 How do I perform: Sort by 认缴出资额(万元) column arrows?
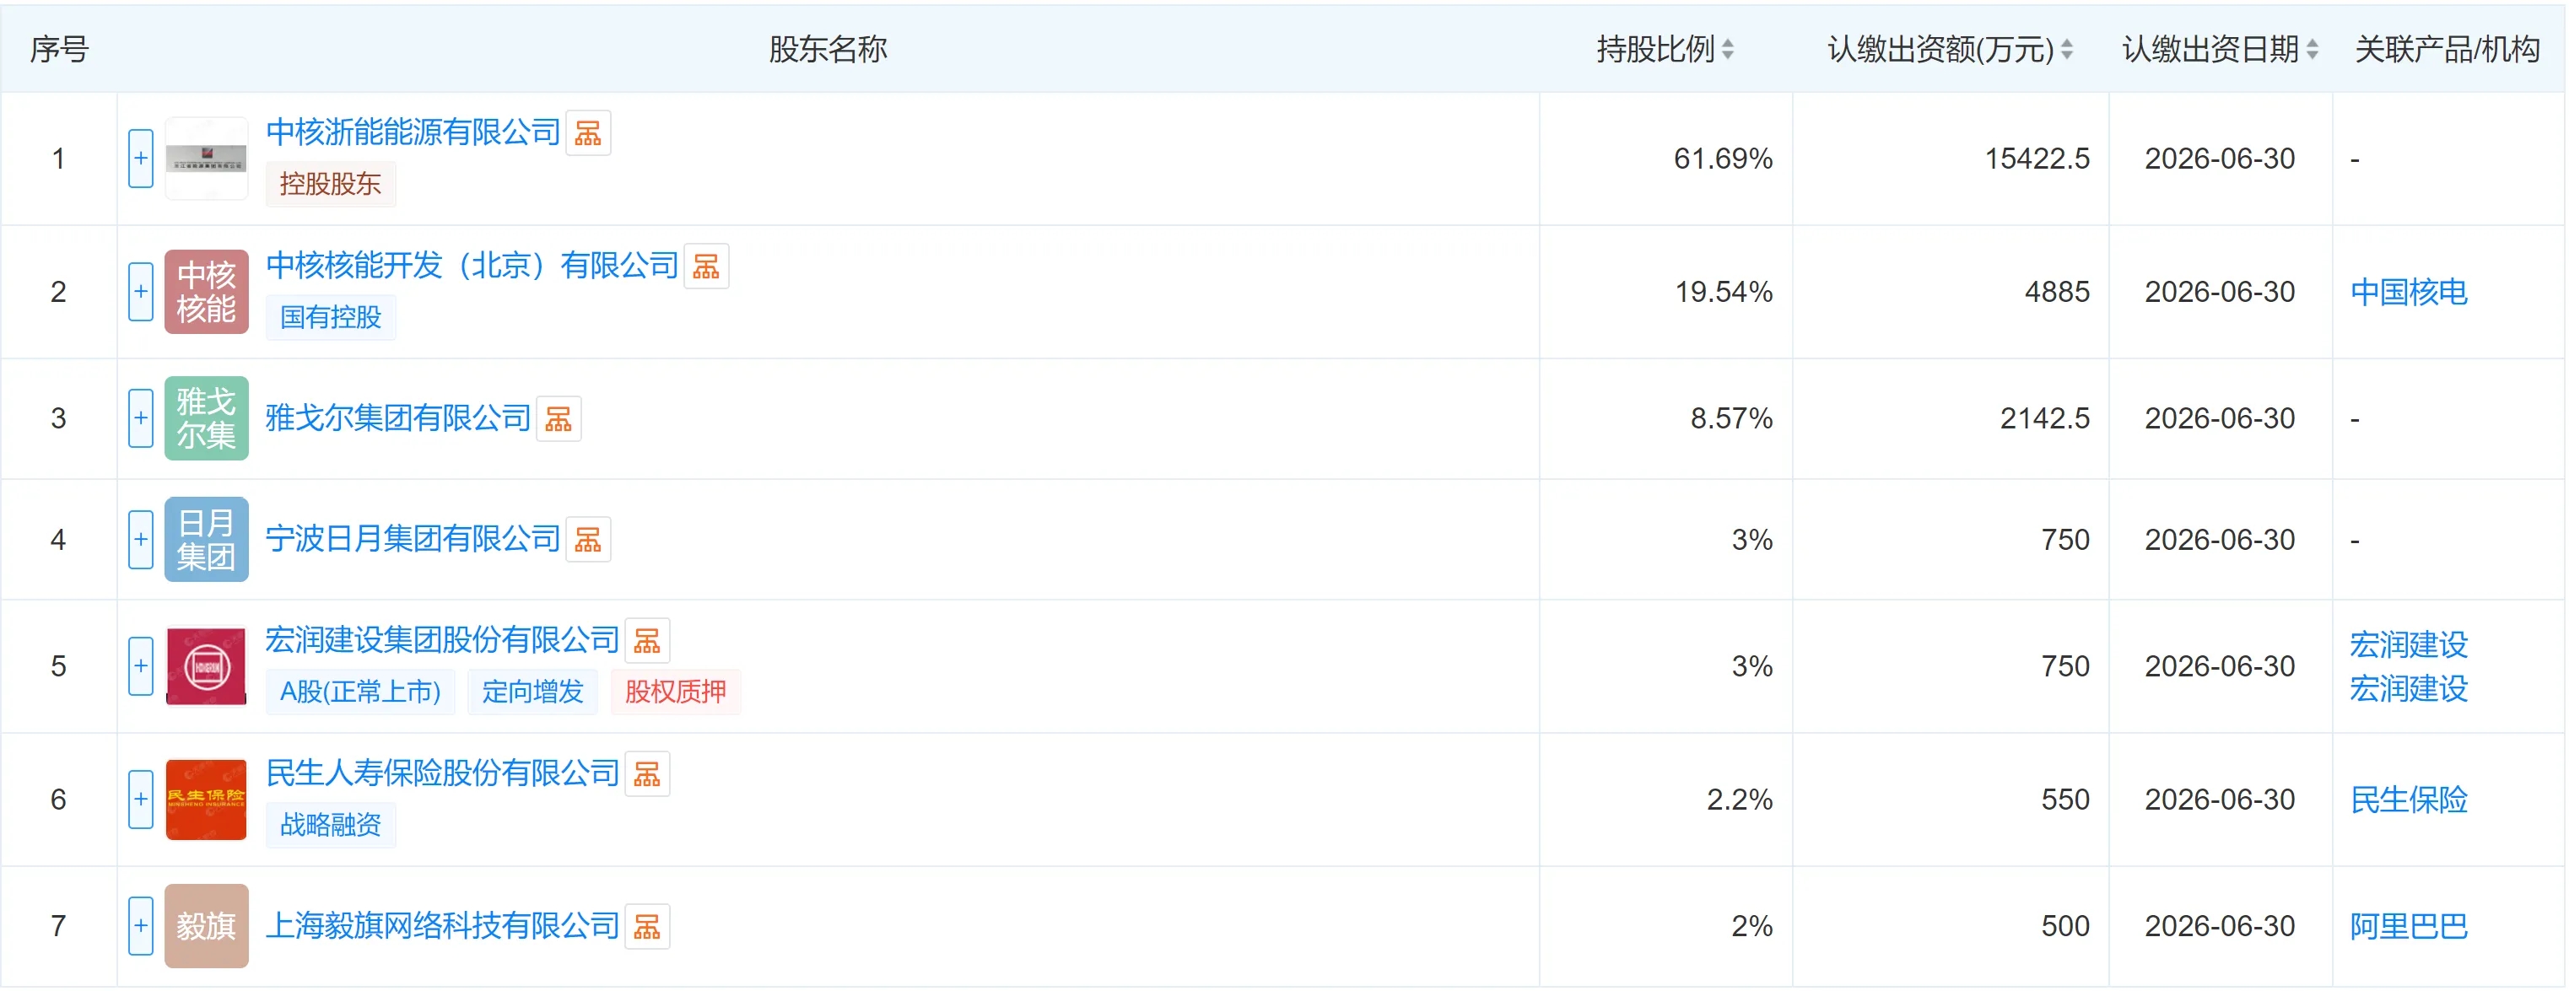click(2067, 49)
